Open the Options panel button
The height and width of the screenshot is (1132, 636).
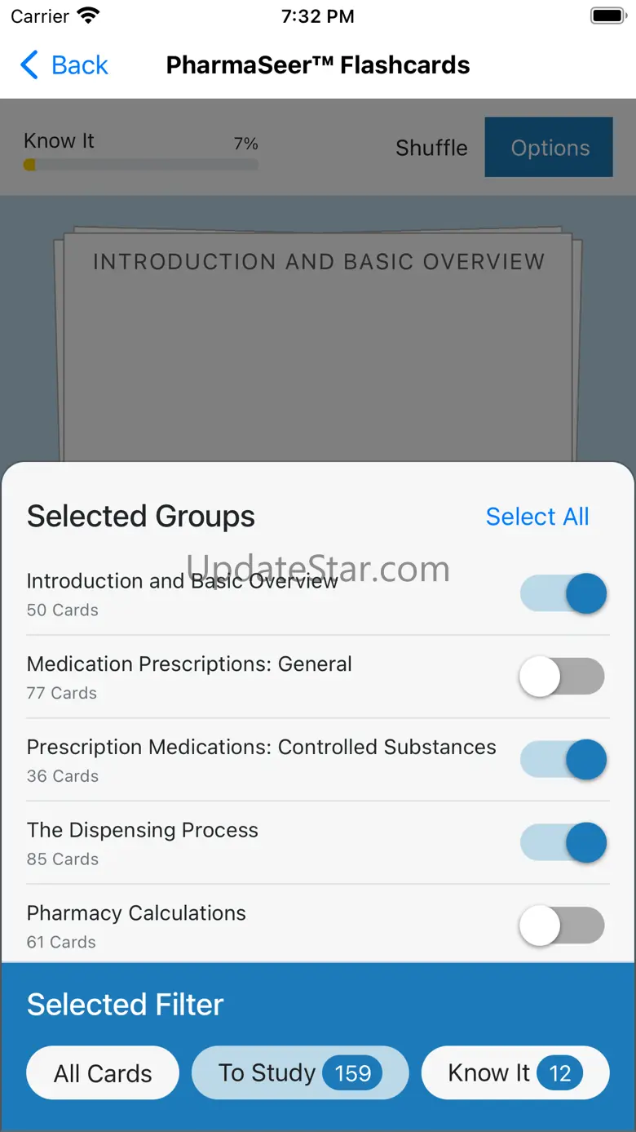(549, 148)
